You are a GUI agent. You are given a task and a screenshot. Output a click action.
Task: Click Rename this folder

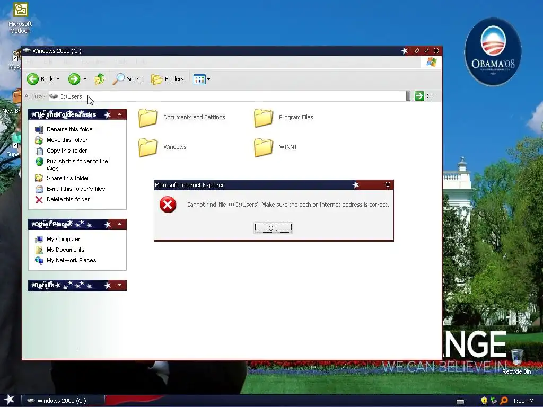click(x=71, y=129)
